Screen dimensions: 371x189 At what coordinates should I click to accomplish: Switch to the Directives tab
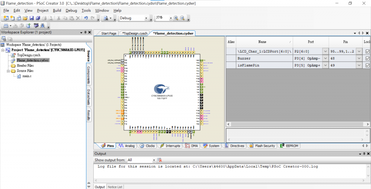(x=234, y=146)
